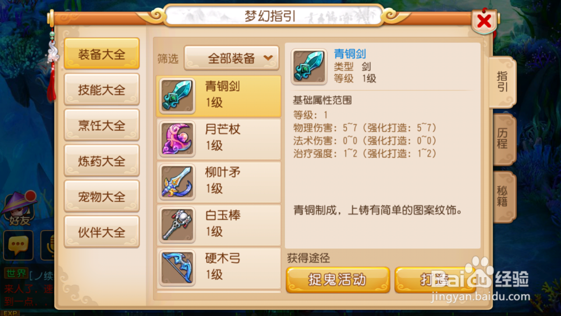Click the 捉鬼活动 button
The height and width of the screenshot is (316, 561).
point(338,280)
